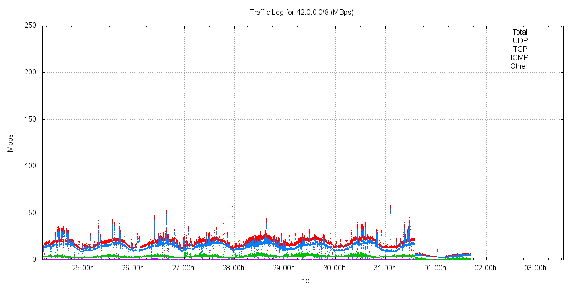This screenshot has width=575, height=287.
Task: Click the 01-00h time tick label
Action: (435, 268)
